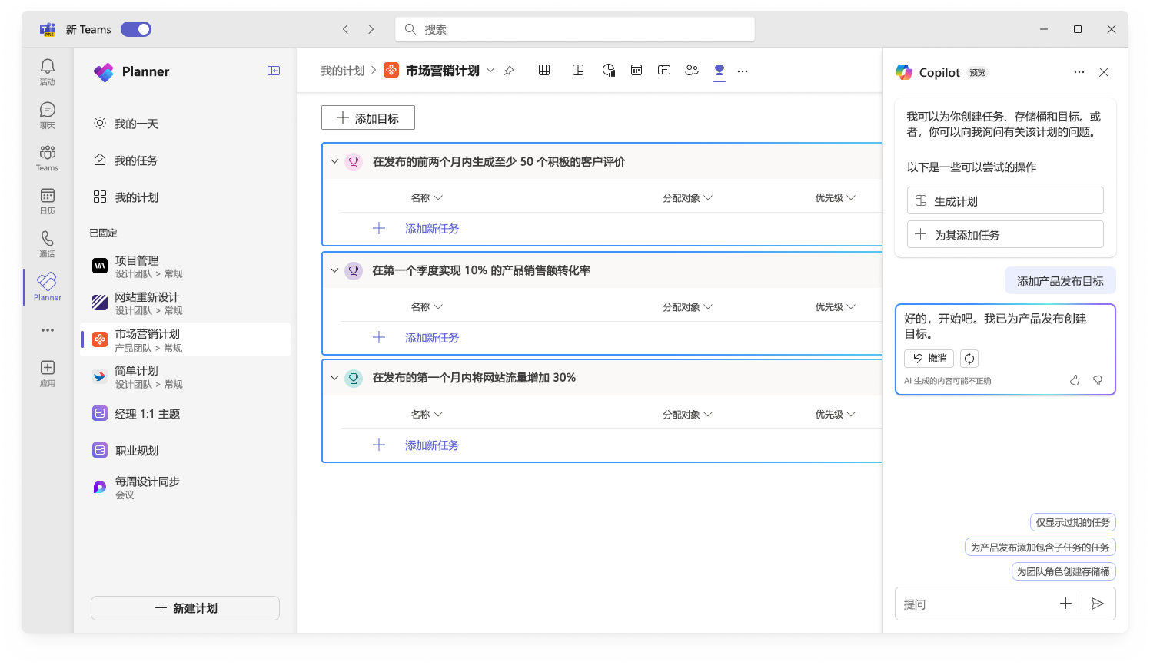Switch to board view icon
The width and height of the screenshot is (1150, 665).
point(578,71)
